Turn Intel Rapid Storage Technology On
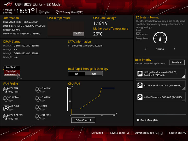 tap(77, 74)
